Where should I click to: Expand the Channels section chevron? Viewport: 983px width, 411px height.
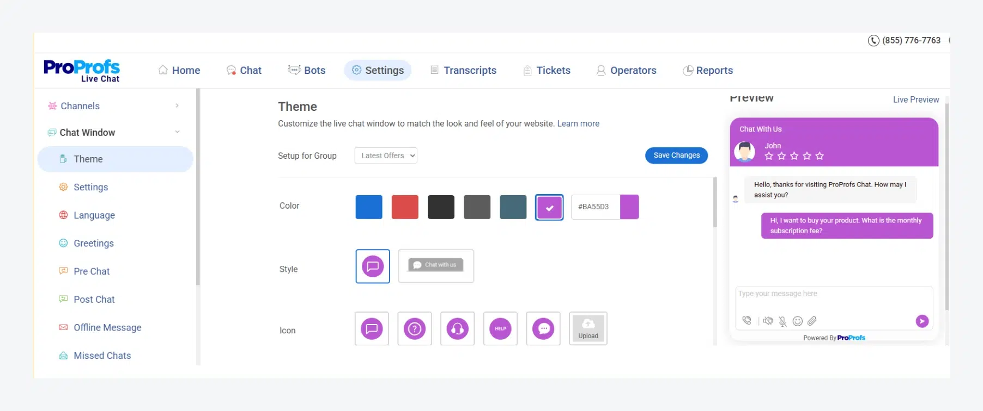177,105
